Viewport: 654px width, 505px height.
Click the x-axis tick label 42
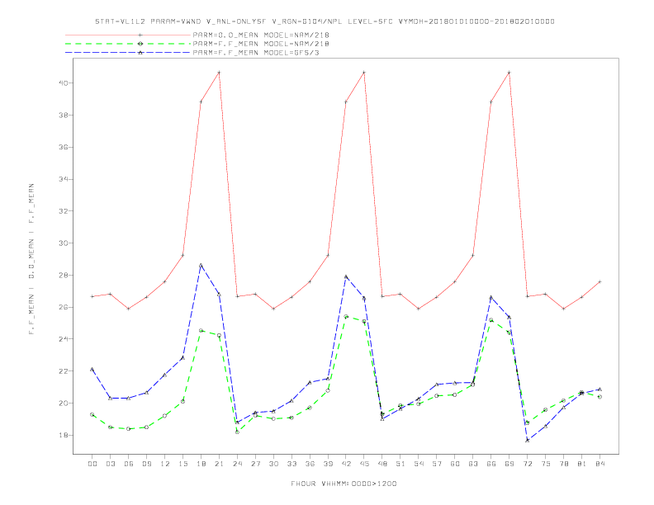click(346, 464)
